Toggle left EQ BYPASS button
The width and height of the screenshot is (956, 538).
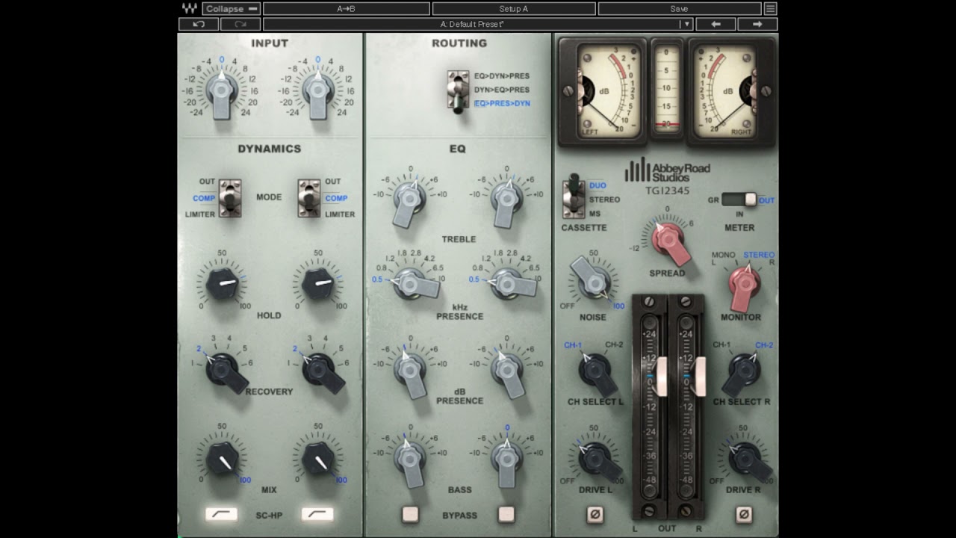tap(410, 514)
